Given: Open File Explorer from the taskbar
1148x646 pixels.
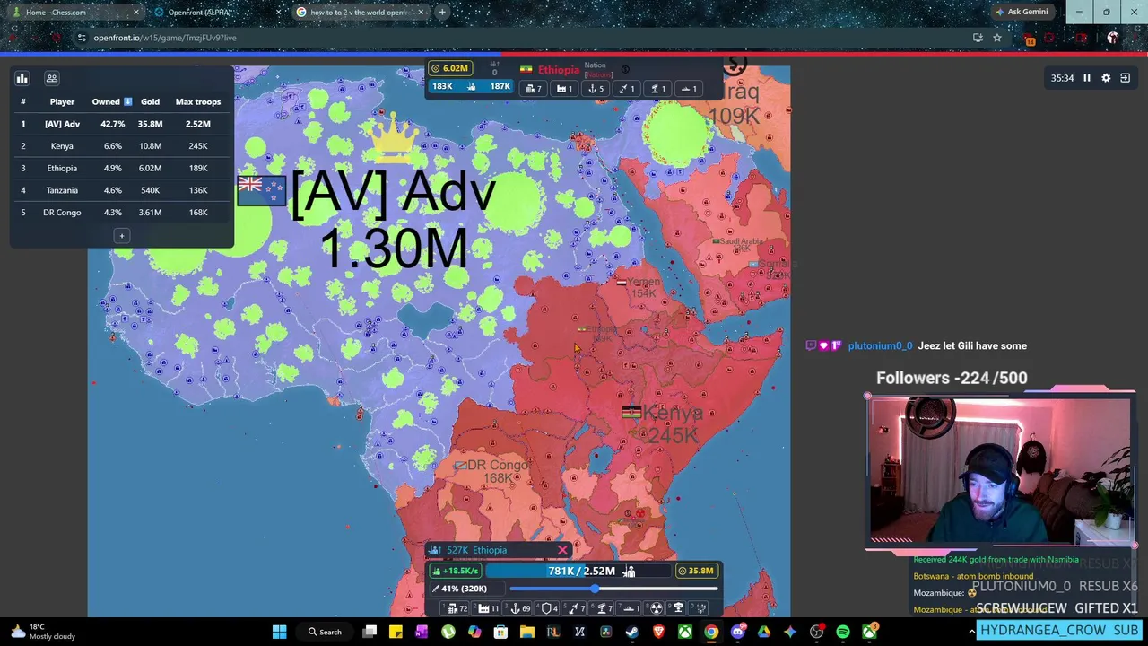Looking at the screenshot, I should click(x=527, y=632).
